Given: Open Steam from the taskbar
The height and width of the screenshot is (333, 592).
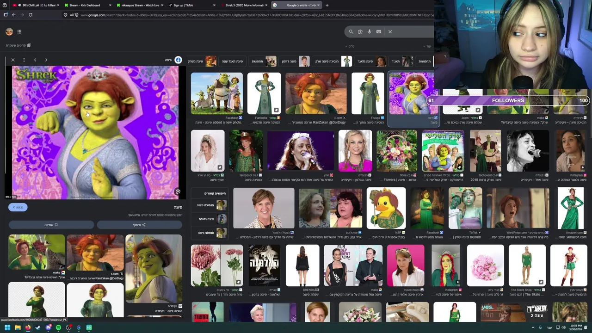Looking at the screenshot, I should [38, 327].
